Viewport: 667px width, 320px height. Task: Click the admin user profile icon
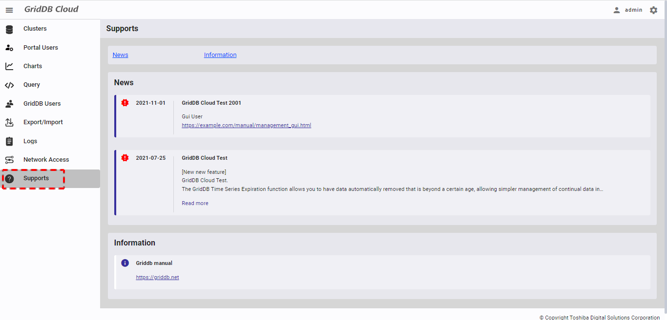tap(617, 10)
